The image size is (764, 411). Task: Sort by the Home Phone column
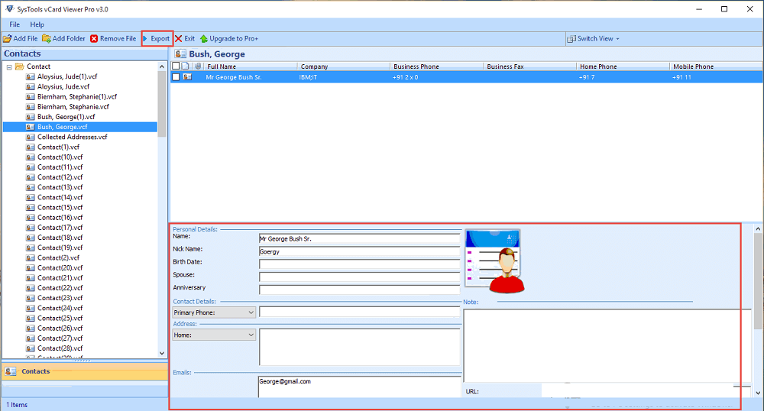coord(623,66)
